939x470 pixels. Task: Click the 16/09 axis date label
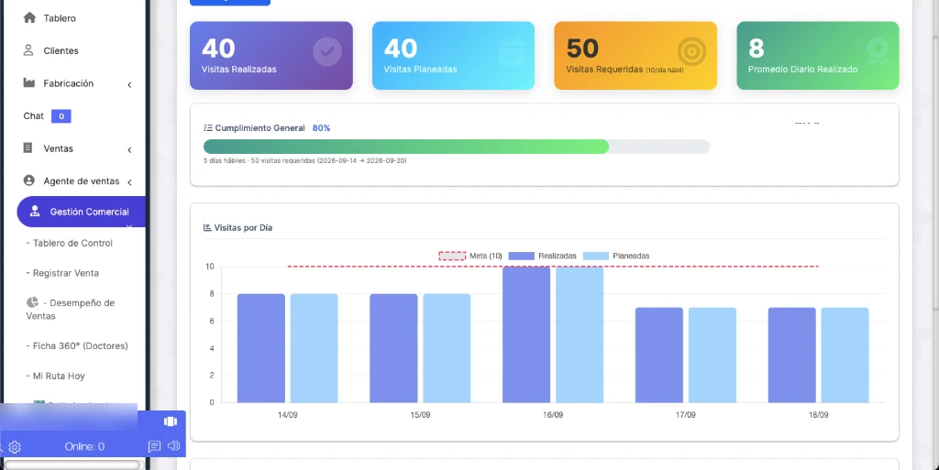pos(553,414)
